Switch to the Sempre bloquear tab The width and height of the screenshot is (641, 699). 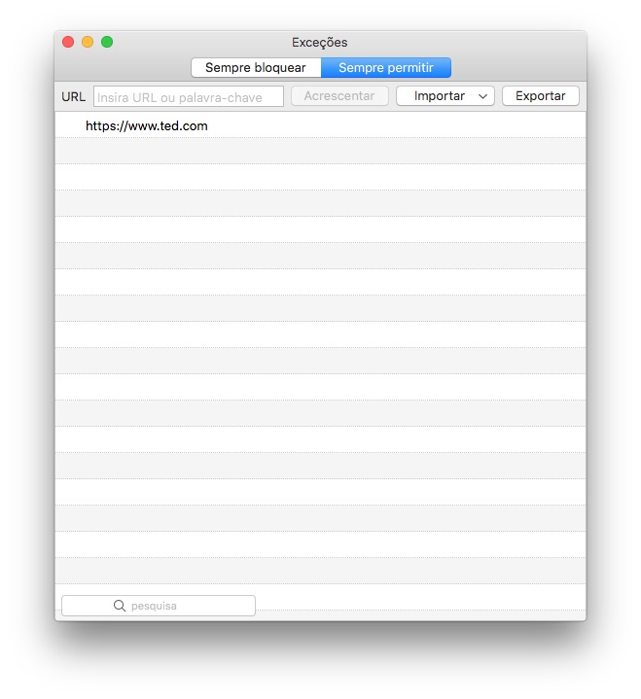(256, 68)
